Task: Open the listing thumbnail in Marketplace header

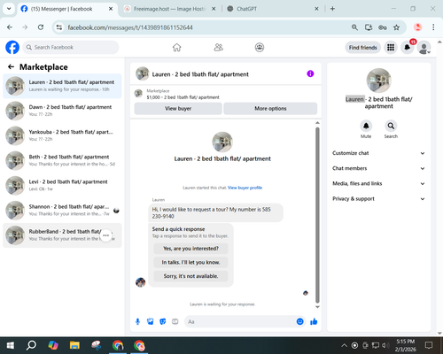Action: pos(138,94)
